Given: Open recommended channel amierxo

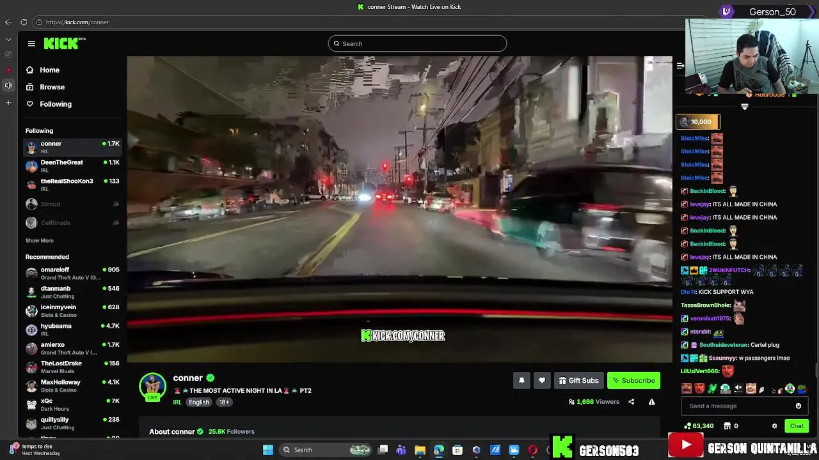Looking at the screenshot, I should pos(72,348).
